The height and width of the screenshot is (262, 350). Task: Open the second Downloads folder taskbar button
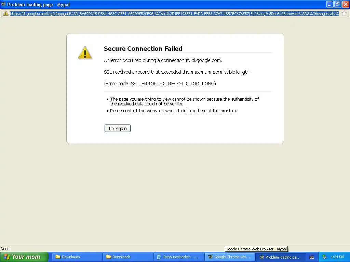[128, 257]
